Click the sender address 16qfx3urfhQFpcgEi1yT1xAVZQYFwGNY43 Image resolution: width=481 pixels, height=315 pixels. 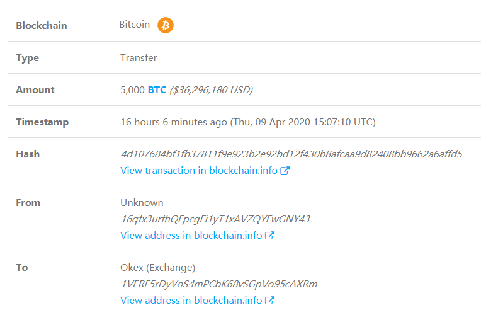point(215,219)
